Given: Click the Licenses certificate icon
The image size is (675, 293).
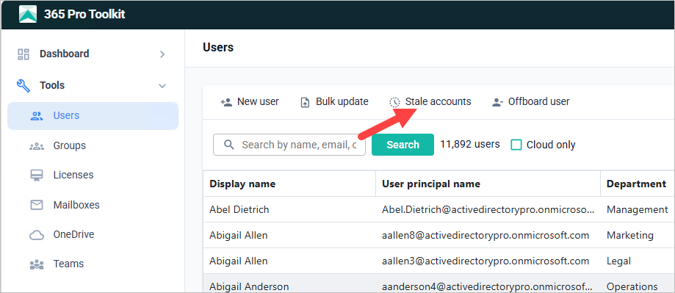Looking at the screenshot, I should pos(37,176).
